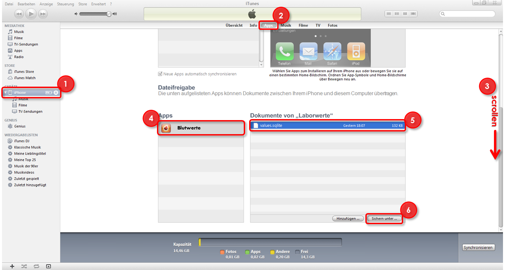This screenshot has width=510, height=270.
Task: Adjust the volume slider knob
Action: (109, 14)
